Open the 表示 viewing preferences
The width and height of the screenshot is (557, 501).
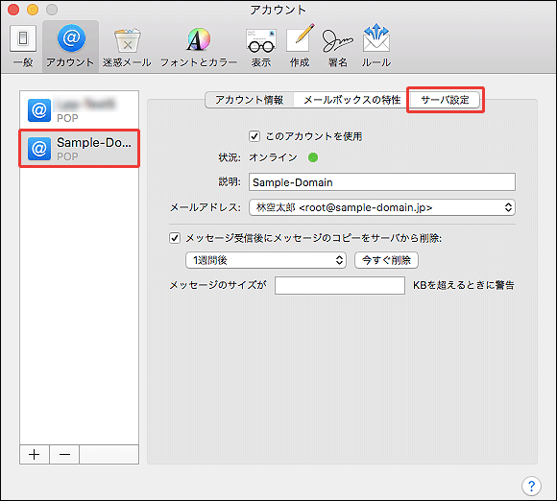pyautogui.click(x=261, y=46)
